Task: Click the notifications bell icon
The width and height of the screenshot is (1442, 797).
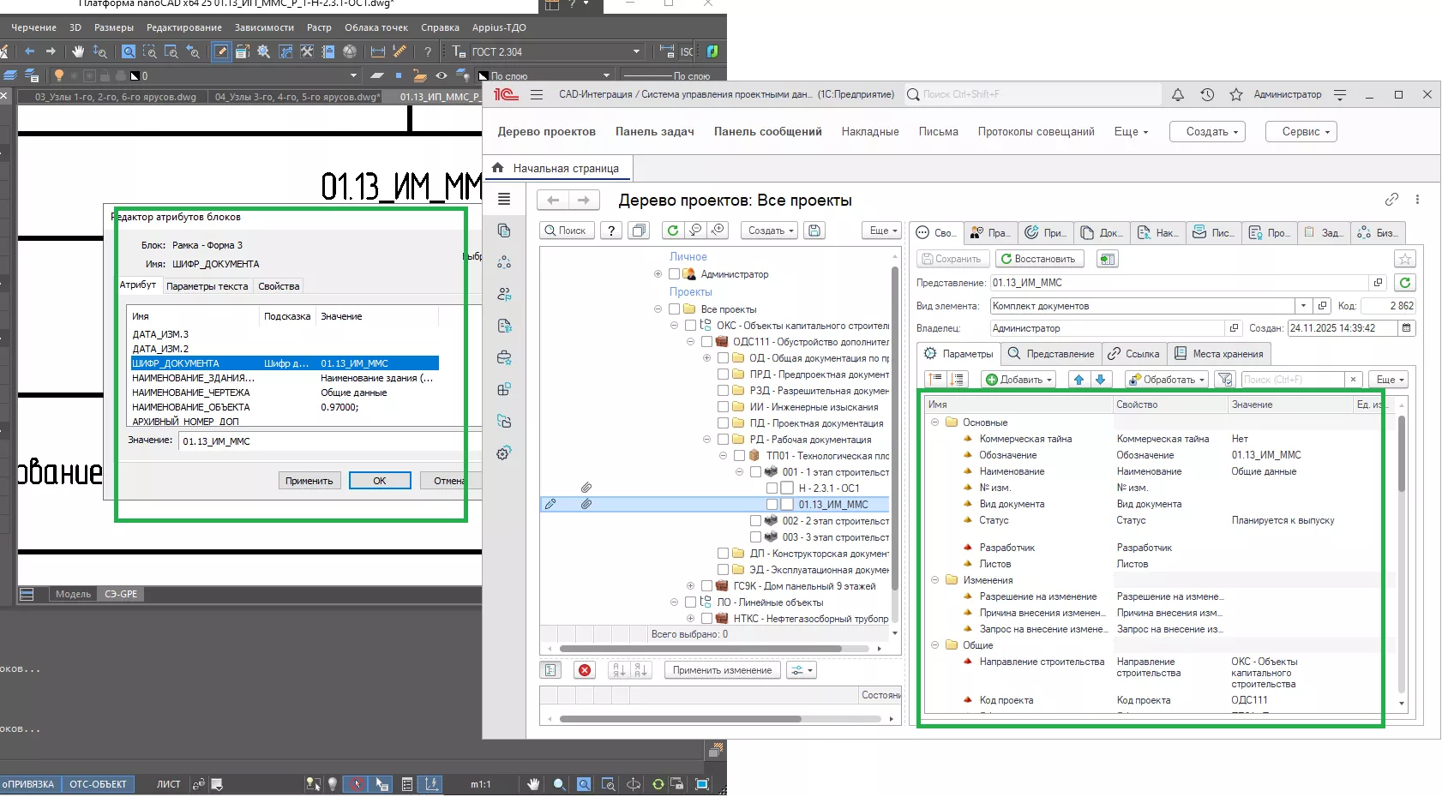Action: click(1178, 95)
